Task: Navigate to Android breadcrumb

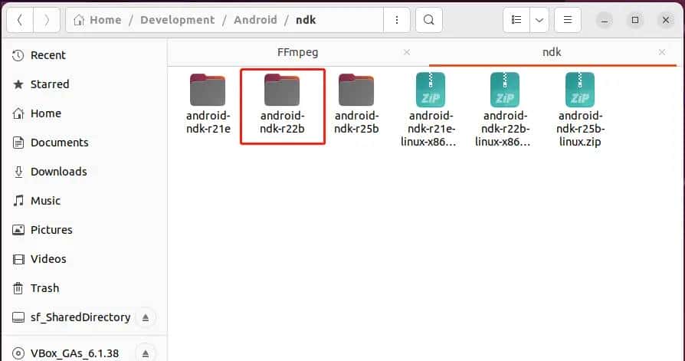Action: pyautogui.click(x=255, y=20)
